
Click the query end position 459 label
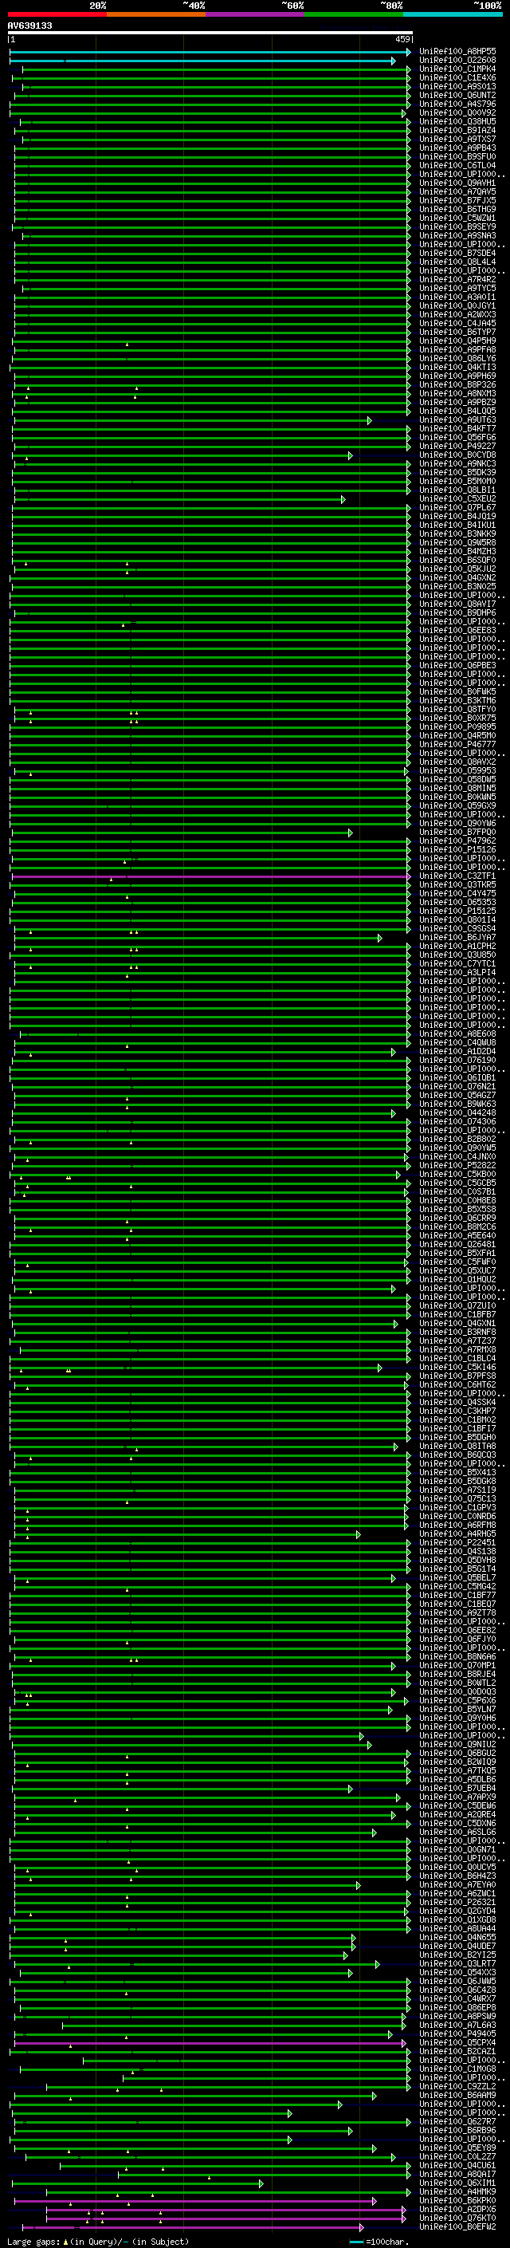point(402,39)
